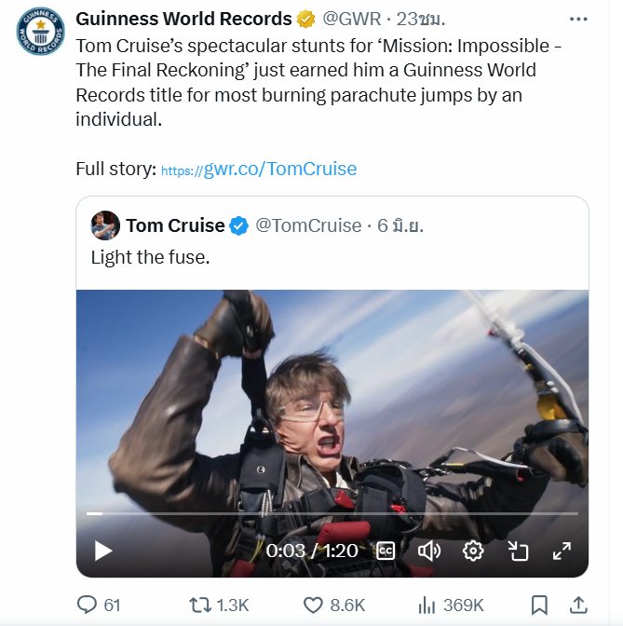Image resolution: width=623 pixels, height=626 pixels.
Task: Play the Tom Cruise video
Action: point(103,551)
